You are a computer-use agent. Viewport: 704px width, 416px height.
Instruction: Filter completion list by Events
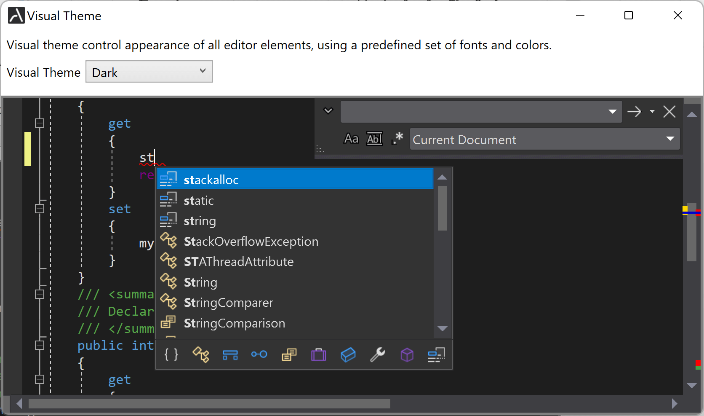tap(259, 355)
